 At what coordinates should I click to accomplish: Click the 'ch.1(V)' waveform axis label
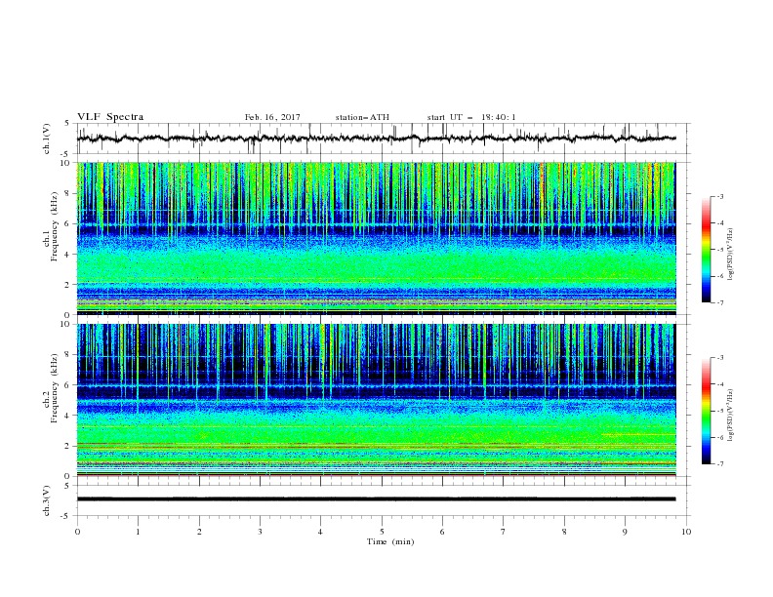coord(47,139)
